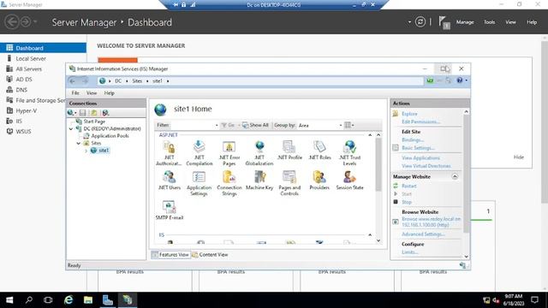The image size is (548, 308).
Task: Open .NET Roles feature
Action: click(319, 151)
